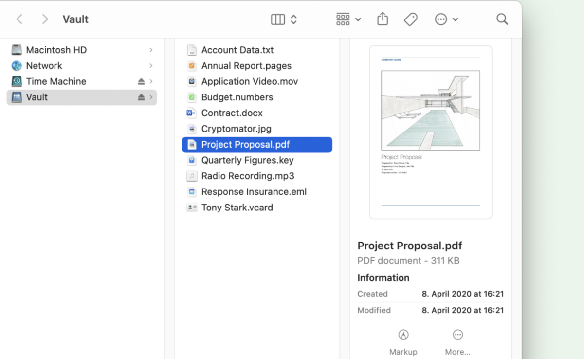Eject the Time Machine volume

[141, 81]
